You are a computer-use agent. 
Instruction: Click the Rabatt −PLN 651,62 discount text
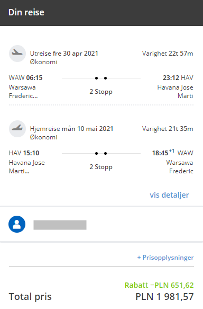tap(159, 285)
